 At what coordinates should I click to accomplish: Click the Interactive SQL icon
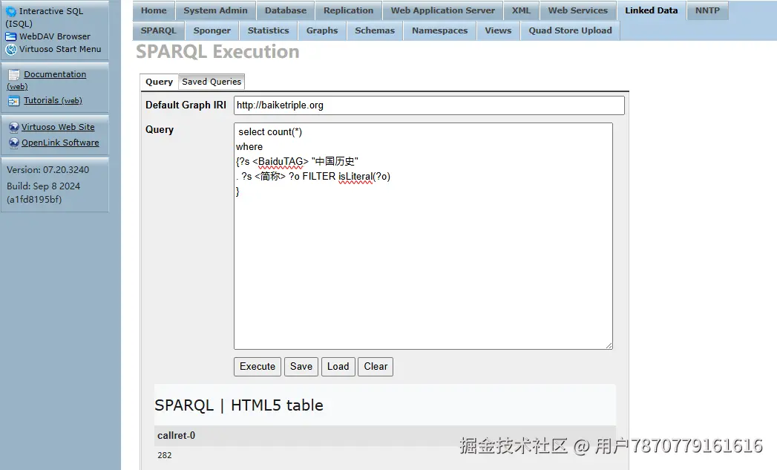click(11, 11)
